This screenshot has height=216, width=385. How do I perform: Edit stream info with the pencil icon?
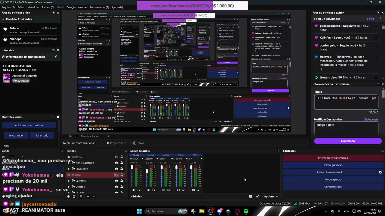55,57
